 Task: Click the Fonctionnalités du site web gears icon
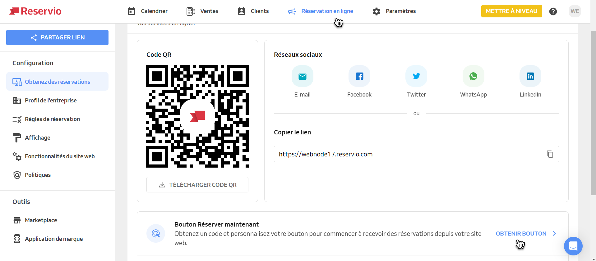(x=17, y=156)
